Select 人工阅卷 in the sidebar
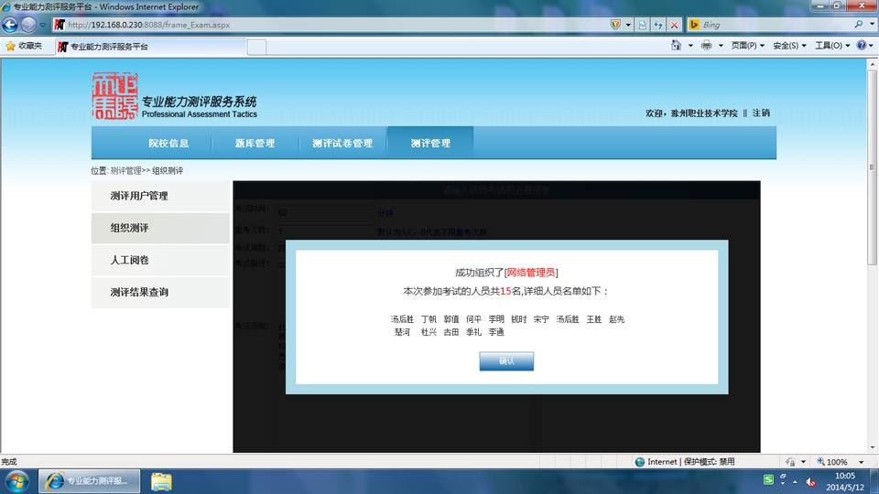 pyautogui.click(x=160, y=260)
